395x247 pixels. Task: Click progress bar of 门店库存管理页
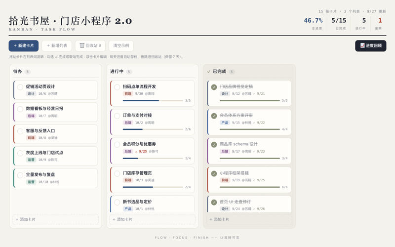[153, 187]
